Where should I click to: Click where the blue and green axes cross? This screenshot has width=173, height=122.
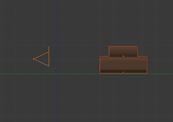pyautogui.click(x=58, y=74)
